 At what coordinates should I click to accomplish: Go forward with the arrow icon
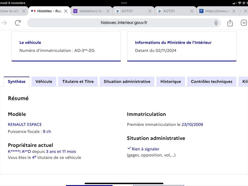pos(4,23)
